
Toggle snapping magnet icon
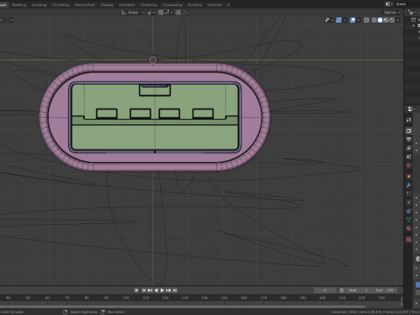(x=161, y=12)
